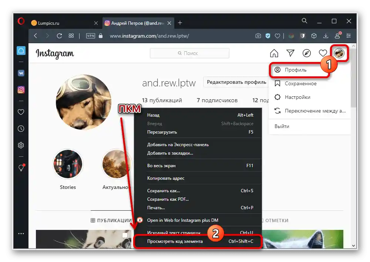The height and width of the screenshot is (262, 370).
Task: Open the Explore compass icon
Action: [x=306, y=53]
